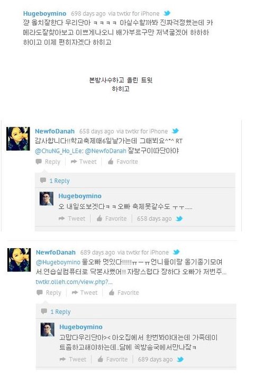Click NewfoDanah avatar on 658 days ago tweet
Image resolution: width=254 pixels, height=385 pixels.
click(x=18, y=139)
